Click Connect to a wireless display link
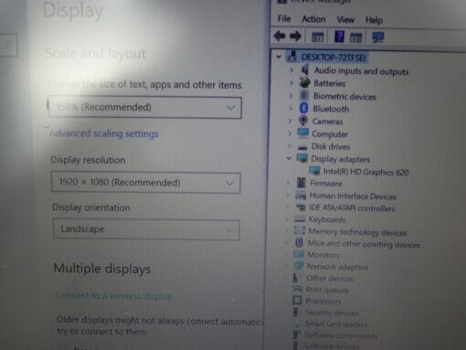 click(114, 295)
